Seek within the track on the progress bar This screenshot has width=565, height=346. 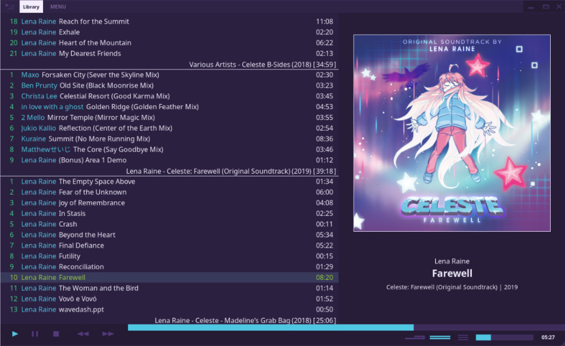click(x=347, y=327)
